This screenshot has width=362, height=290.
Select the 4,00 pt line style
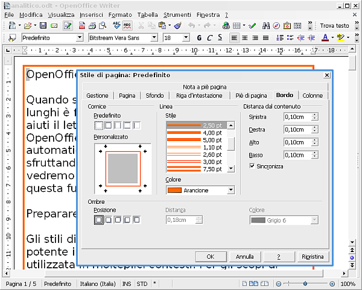(x=196, y=133)
